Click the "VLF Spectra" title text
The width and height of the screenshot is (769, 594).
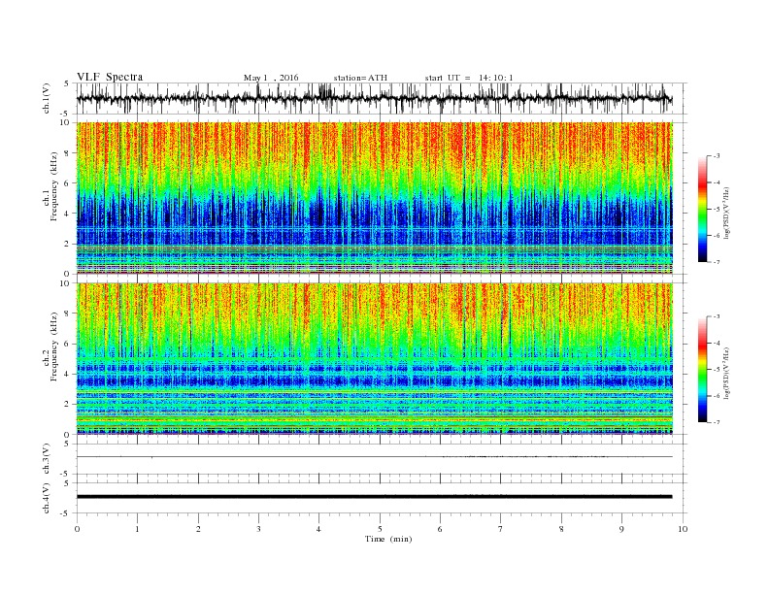pyautogui.click(x=110, y=77)
